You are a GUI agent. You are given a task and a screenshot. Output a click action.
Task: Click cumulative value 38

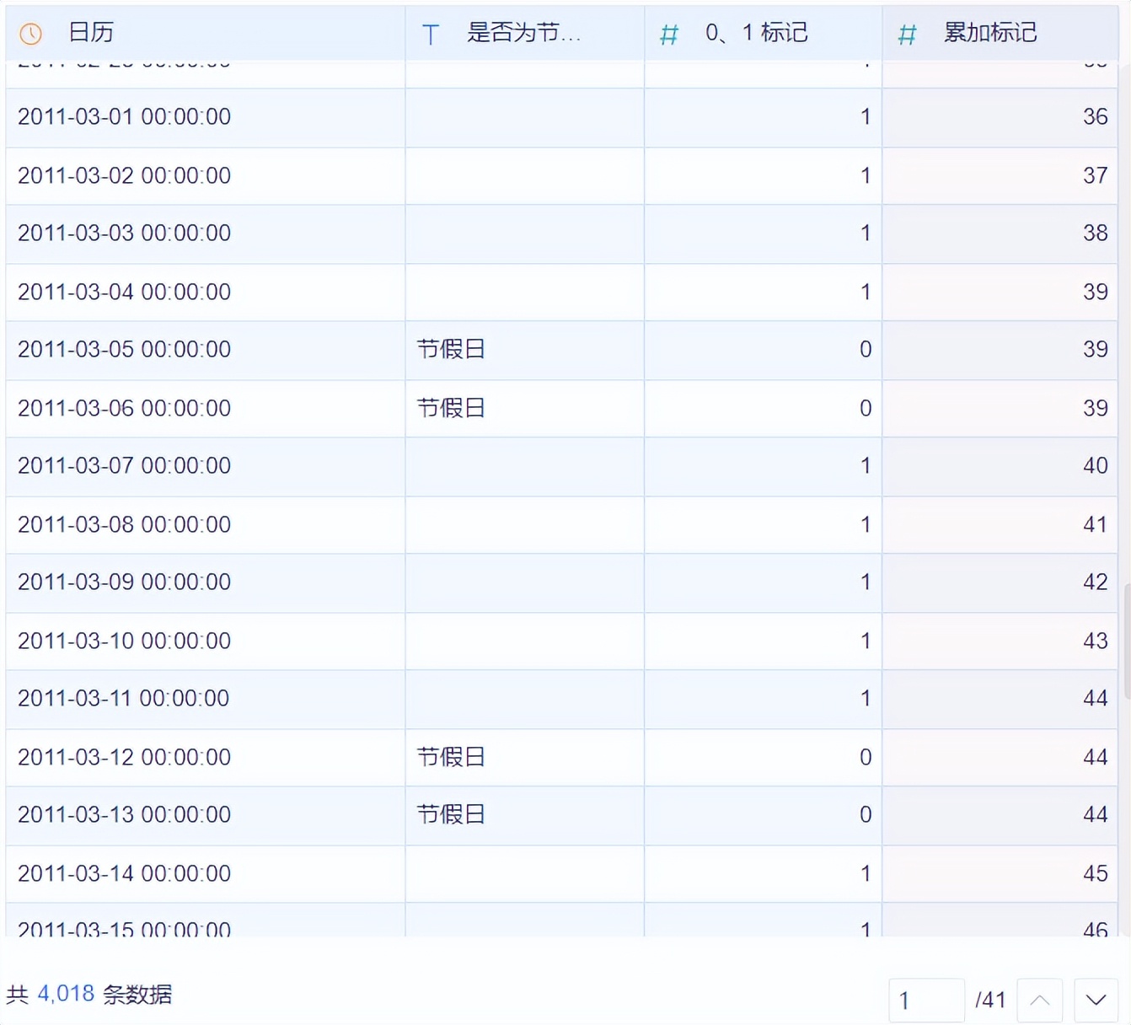coord(1096,233)
